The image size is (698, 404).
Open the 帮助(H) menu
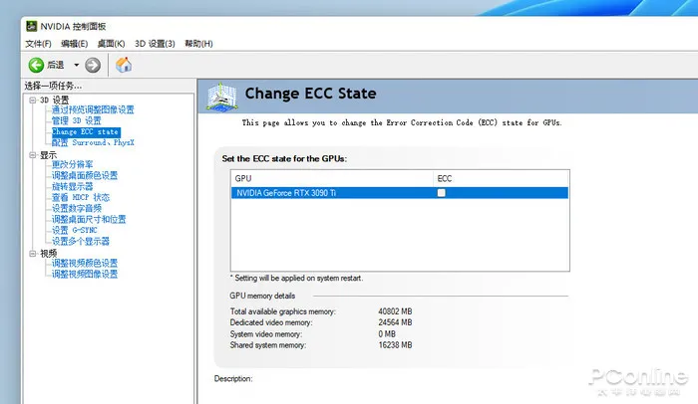coord(196,44)
